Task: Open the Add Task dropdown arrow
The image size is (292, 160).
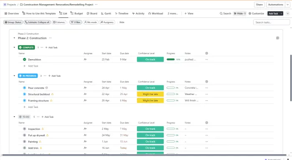Action: tap(281, 14)
